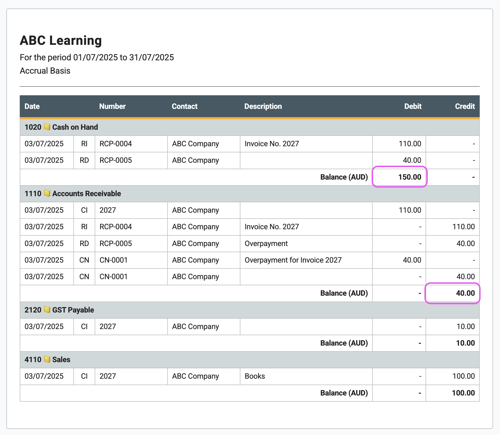Click the ledger icon beside Cash on Hand
This screenshot has width=500, height=435.
tap(47, 127)
